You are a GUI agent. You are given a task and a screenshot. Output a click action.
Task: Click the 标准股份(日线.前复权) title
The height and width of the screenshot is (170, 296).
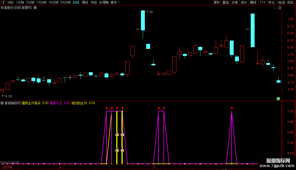coord(17,8)
